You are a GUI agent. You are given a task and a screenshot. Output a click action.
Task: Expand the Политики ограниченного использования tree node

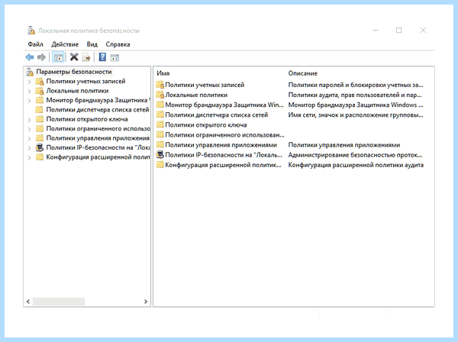[29, 129]
